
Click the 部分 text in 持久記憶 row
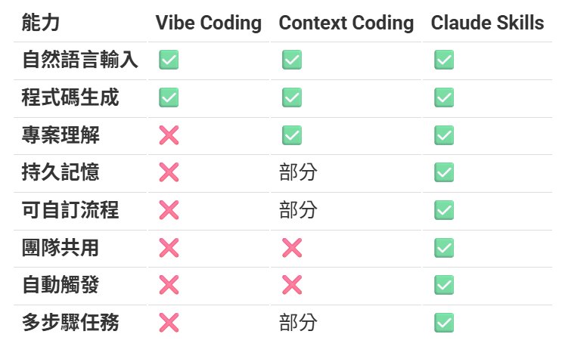point(298,172)
